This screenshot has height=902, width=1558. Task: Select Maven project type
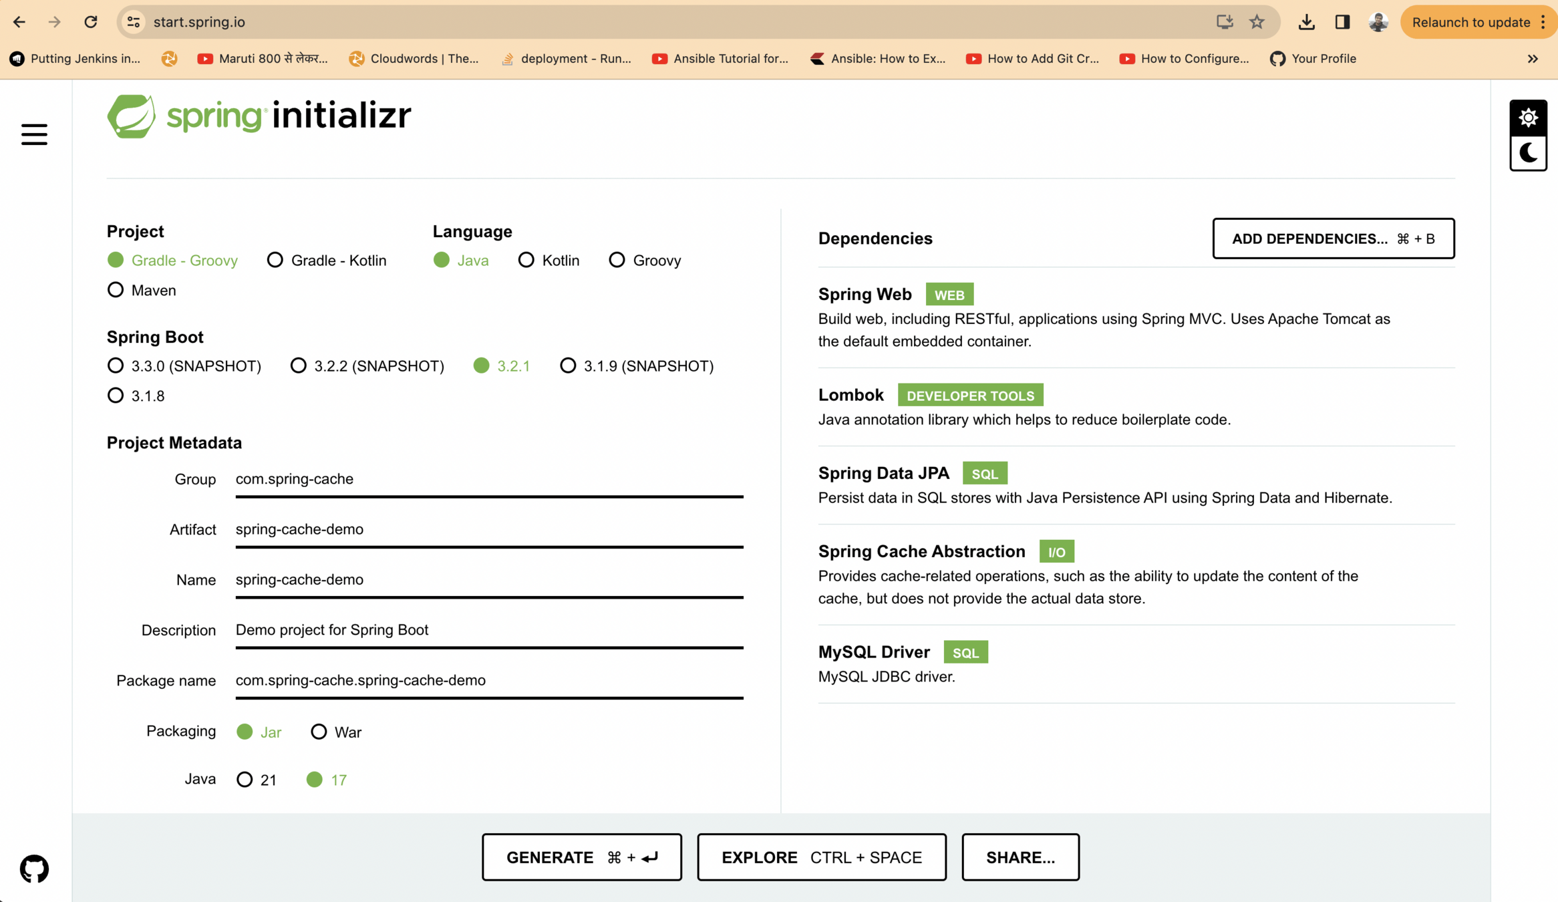116,290
